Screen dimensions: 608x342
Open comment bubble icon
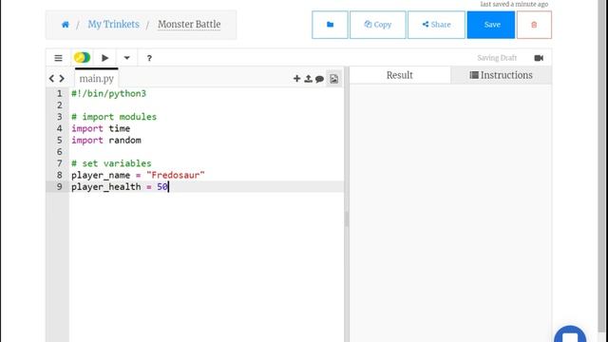click(319, 79)
